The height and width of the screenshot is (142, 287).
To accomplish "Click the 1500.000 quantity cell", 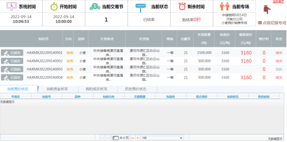I will (x=204, y=53).
